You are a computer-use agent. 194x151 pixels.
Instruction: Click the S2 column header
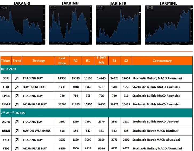pyautogui.click(x=126, y=61)
